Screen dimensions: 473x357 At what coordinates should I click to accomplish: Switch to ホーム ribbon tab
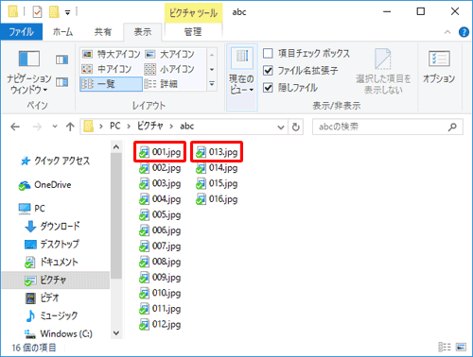tap(62, 32)
